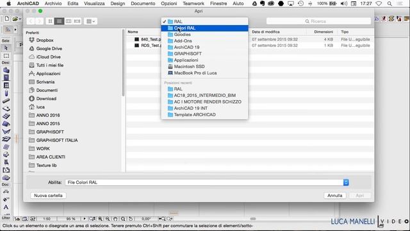Image resolution: width=410 pixels, height=231 pixels.
Task: Choose GRAPHISOFT in path popup
Action: pyautogui.click(x=205, y=54)
